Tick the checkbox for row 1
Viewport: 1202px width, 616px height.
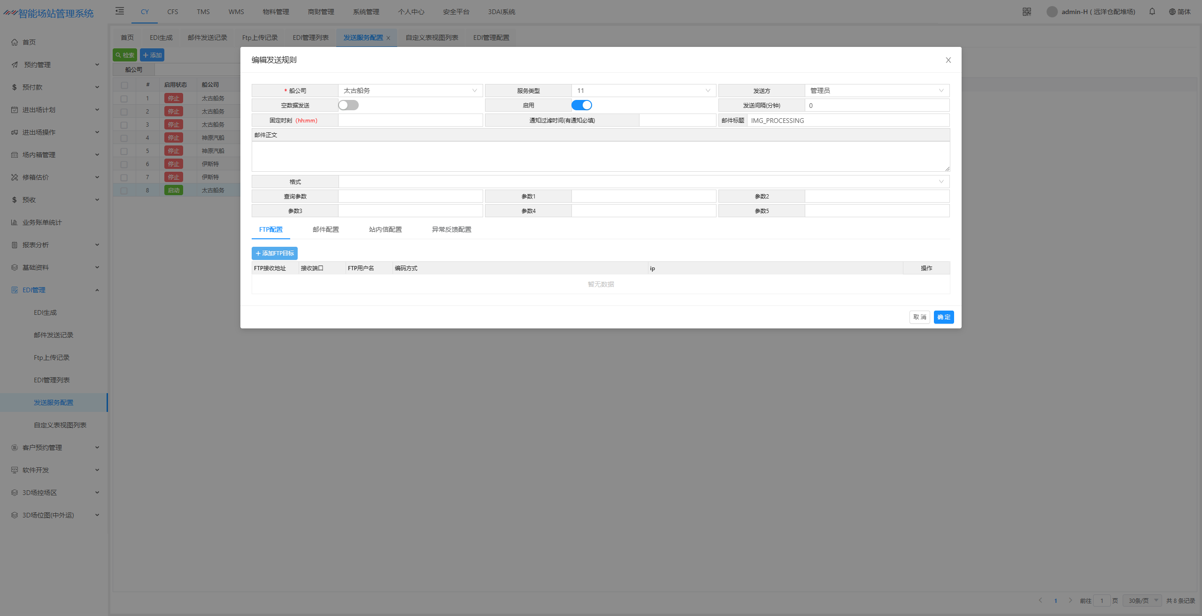click(124, 99)
